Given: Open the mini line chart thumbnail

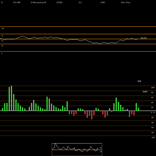Looking at the screenshot, I should [x=77, y=149].
